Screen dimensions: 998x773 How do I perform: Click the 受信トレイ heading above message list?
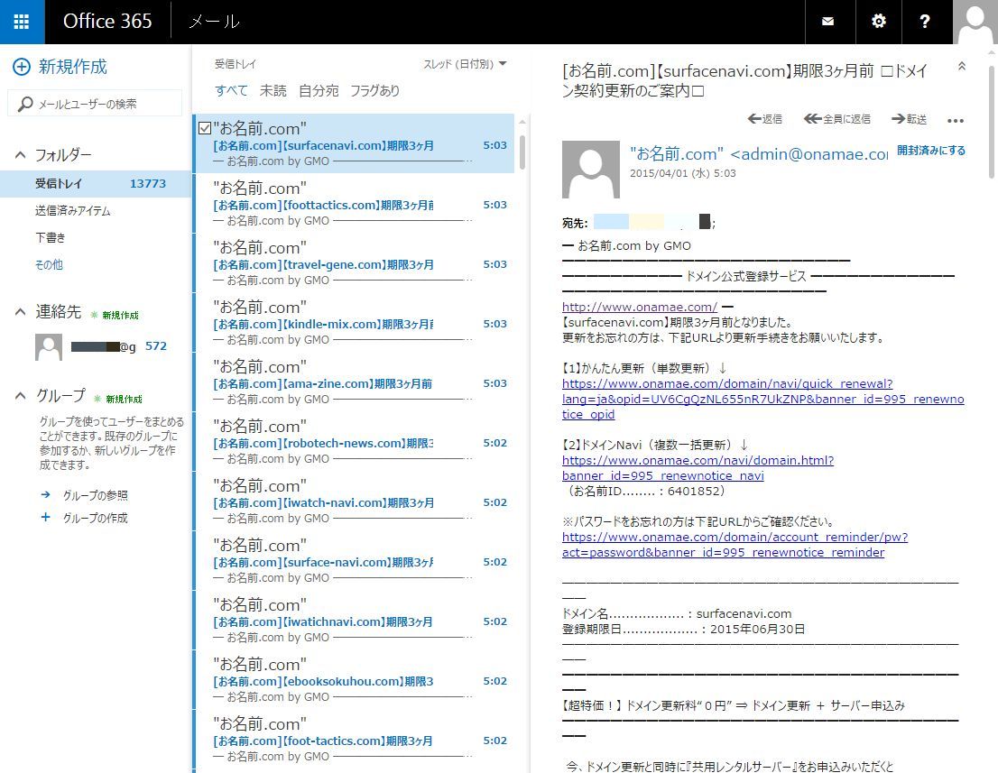click(x=235, y=64)
